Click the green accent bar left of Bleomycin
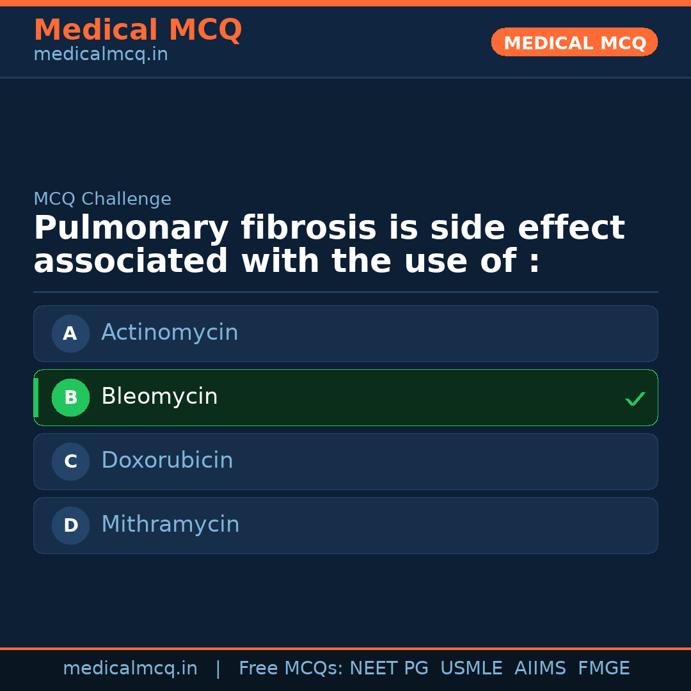The width and height of the screenshot is (691, 691). (36, 397)
